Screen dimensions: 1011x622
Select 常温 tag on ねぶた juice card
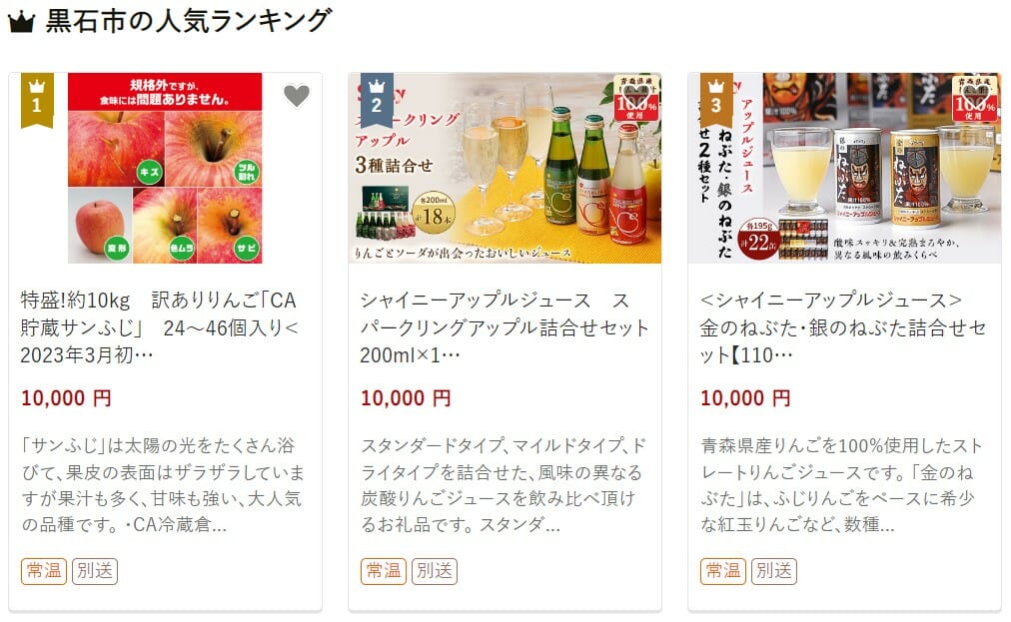coord(723,571)
